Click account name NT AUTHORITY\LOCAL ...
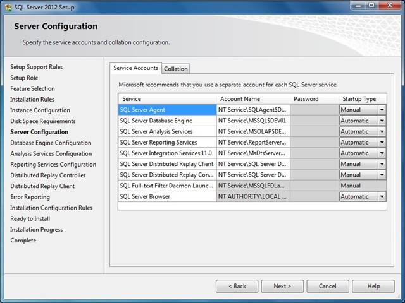405x303 pixels. point(253,196)
